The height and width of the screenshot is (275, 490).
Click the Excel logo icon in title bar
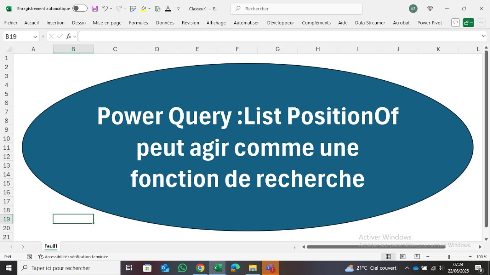(8, 8)
